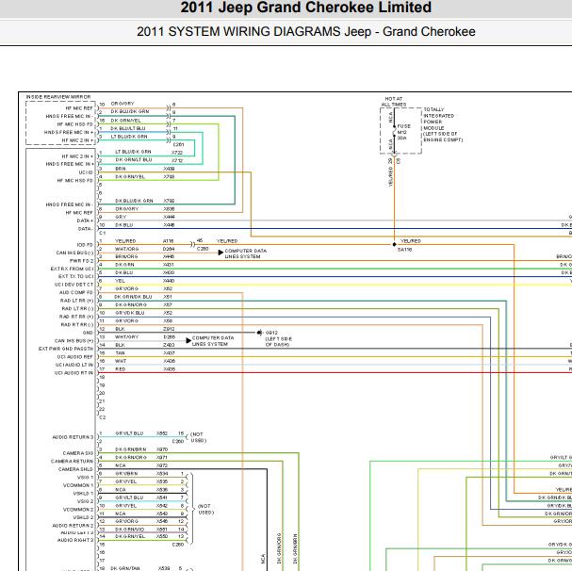Click the 'RED' wire label at pin 17
The height and width of the screenshot is (571, 572).
pyautogui.click(x=121, y=369)
